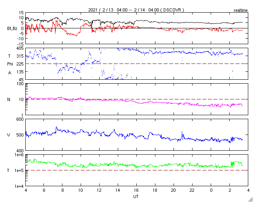Click the "1e+6" temperature tick label

tap(19, 155)
